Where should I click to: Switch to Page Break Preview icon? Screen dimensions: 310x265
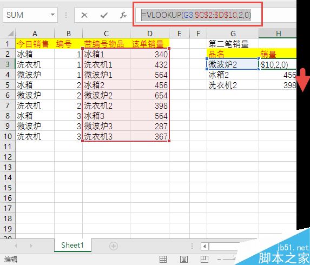click(204, 259)
